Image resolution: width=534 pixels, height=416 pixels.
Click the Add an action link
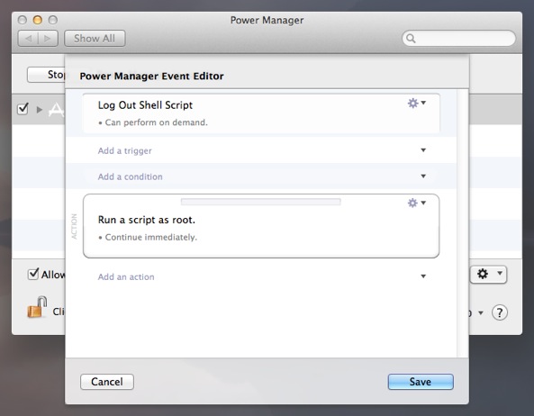(x=126, y=276)
